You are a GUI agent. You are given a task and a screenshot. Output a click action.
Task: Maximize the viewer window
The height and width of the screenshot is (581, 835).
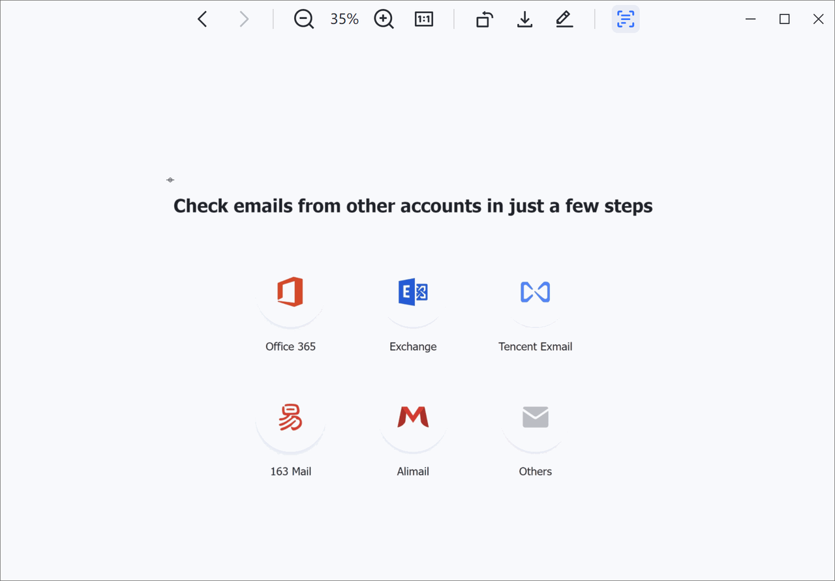(784, 20)
